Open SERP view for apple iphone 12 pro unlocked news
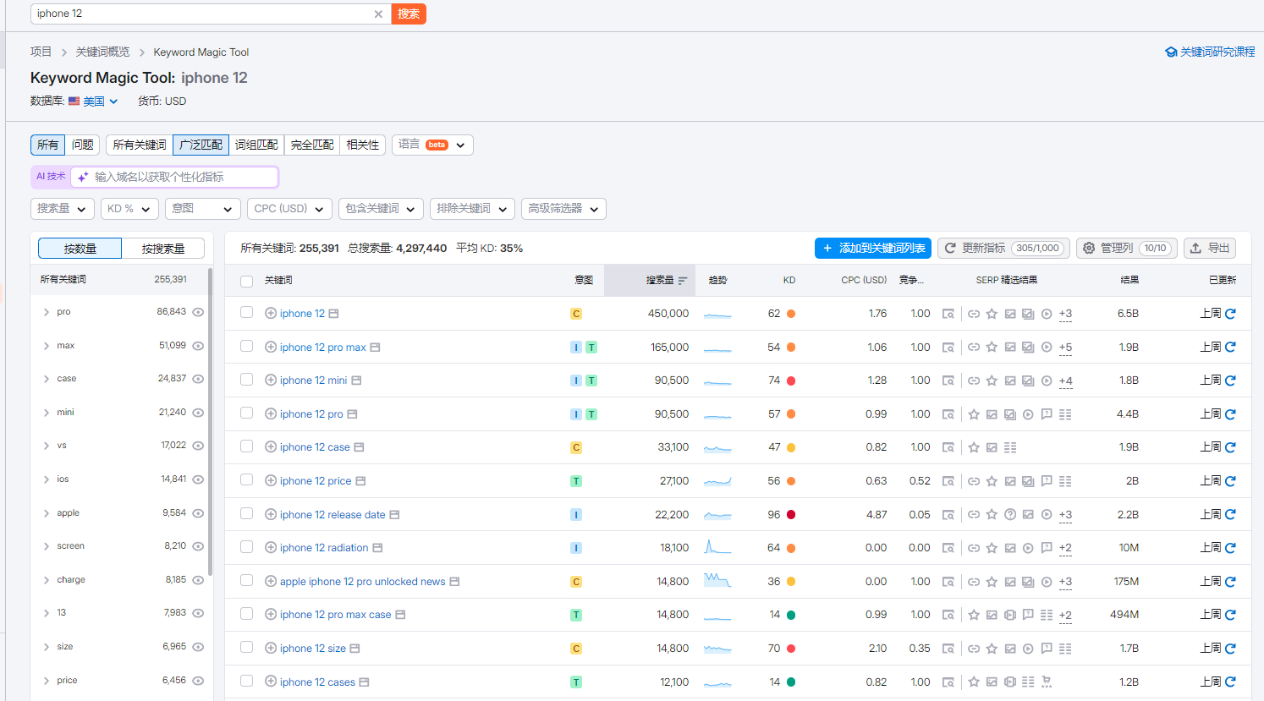This screenshot has width=1264, height=701. coord(948,582)
